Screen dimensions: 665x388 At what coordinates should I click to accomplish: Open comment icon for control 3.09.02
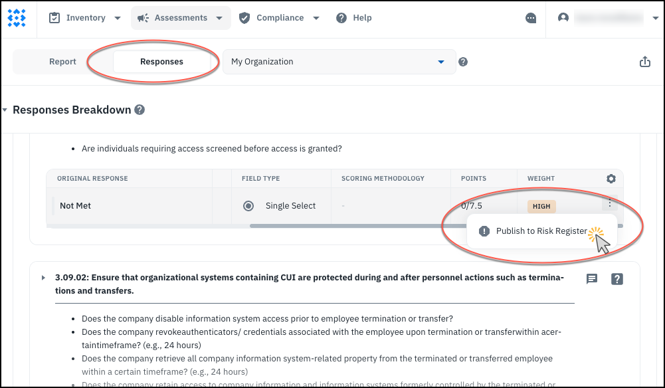[x=592, y=279]
